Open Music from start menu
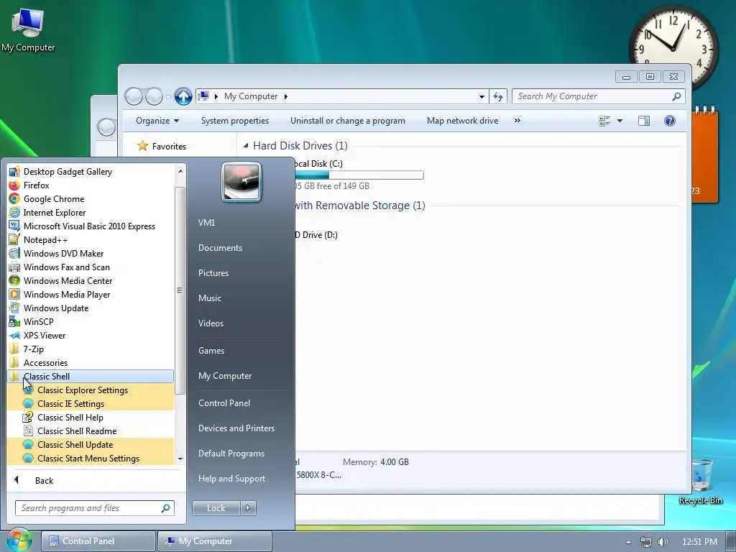Viewport: 736px width, 552px height. (210, 298)
